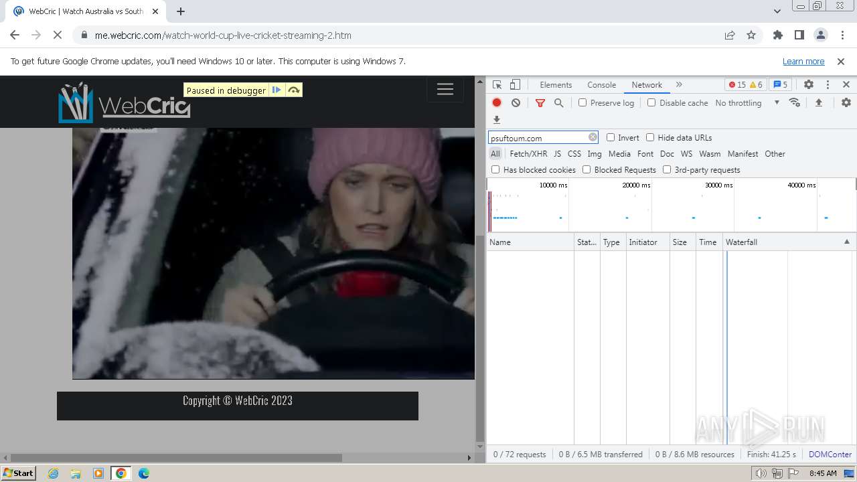Sort by the Waterfall column arrow
857x482 pixels.
(846, 242)
